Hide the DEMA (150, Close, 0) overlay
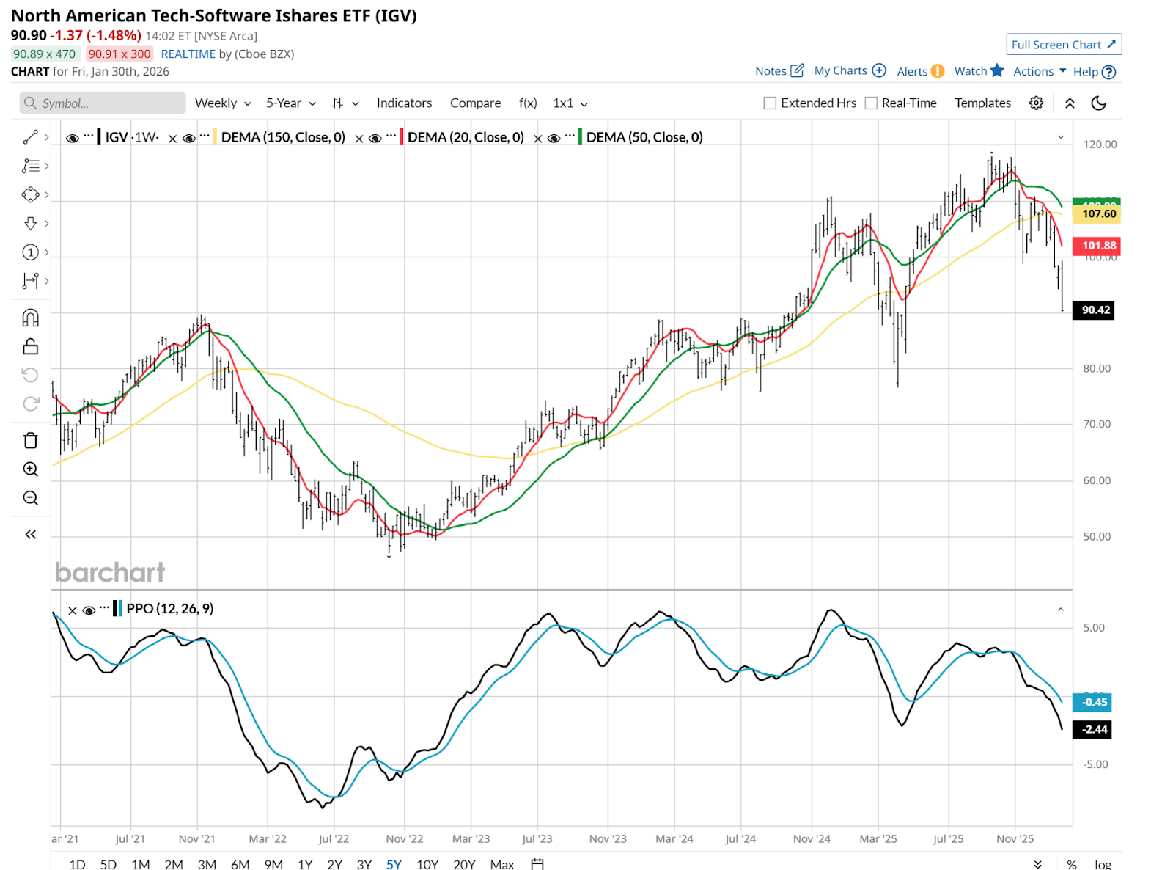The height and width of the screenshot is (870, 1173). [x=189, y=138]
